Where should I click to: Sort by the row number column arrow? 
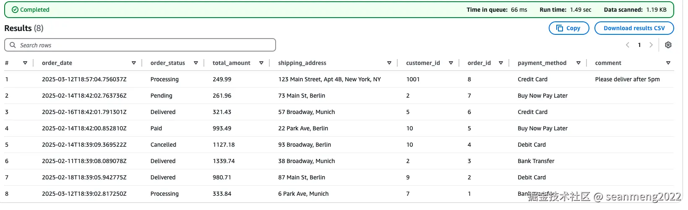click(25, 63)
